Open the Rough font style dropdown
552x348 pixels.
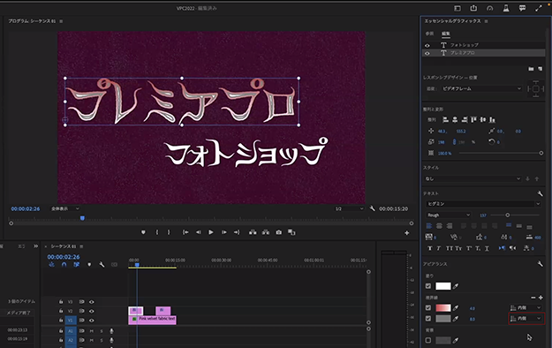pos(448,215)
